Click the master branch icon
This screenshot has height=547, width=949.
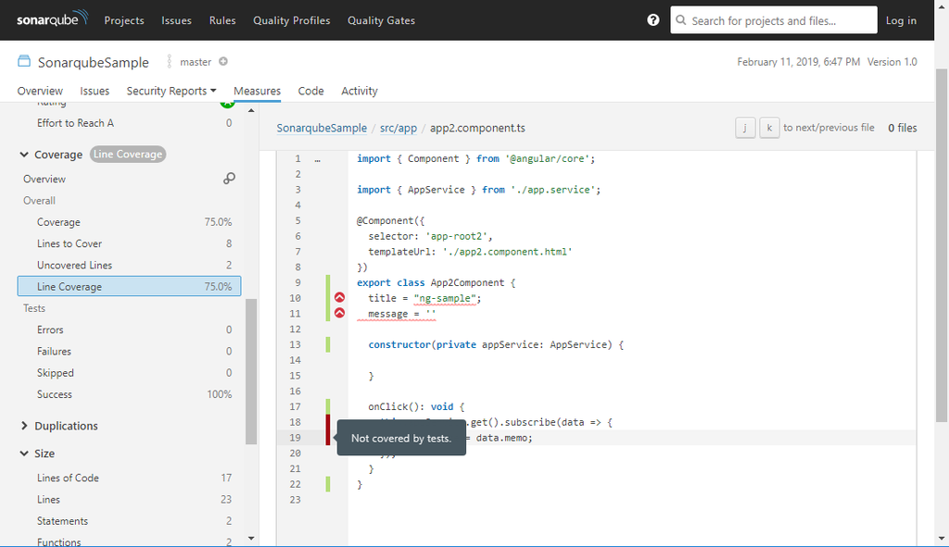170,62
